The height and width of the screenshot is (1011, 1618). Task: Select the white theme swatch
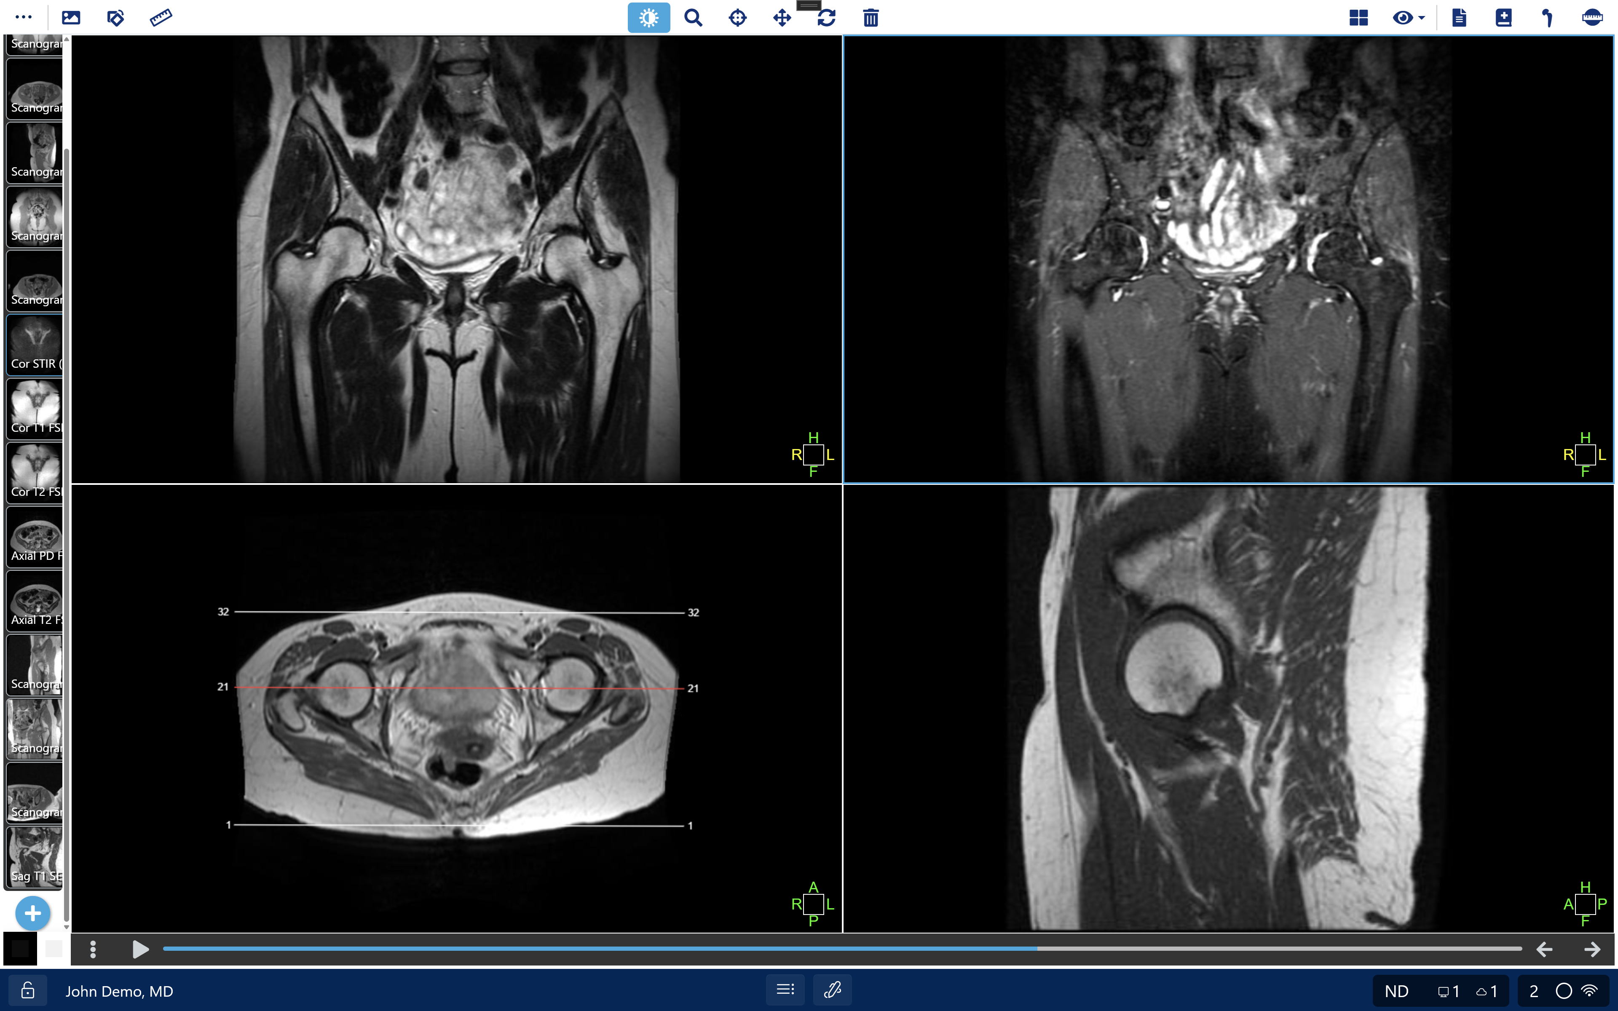(x=54, y=948)
